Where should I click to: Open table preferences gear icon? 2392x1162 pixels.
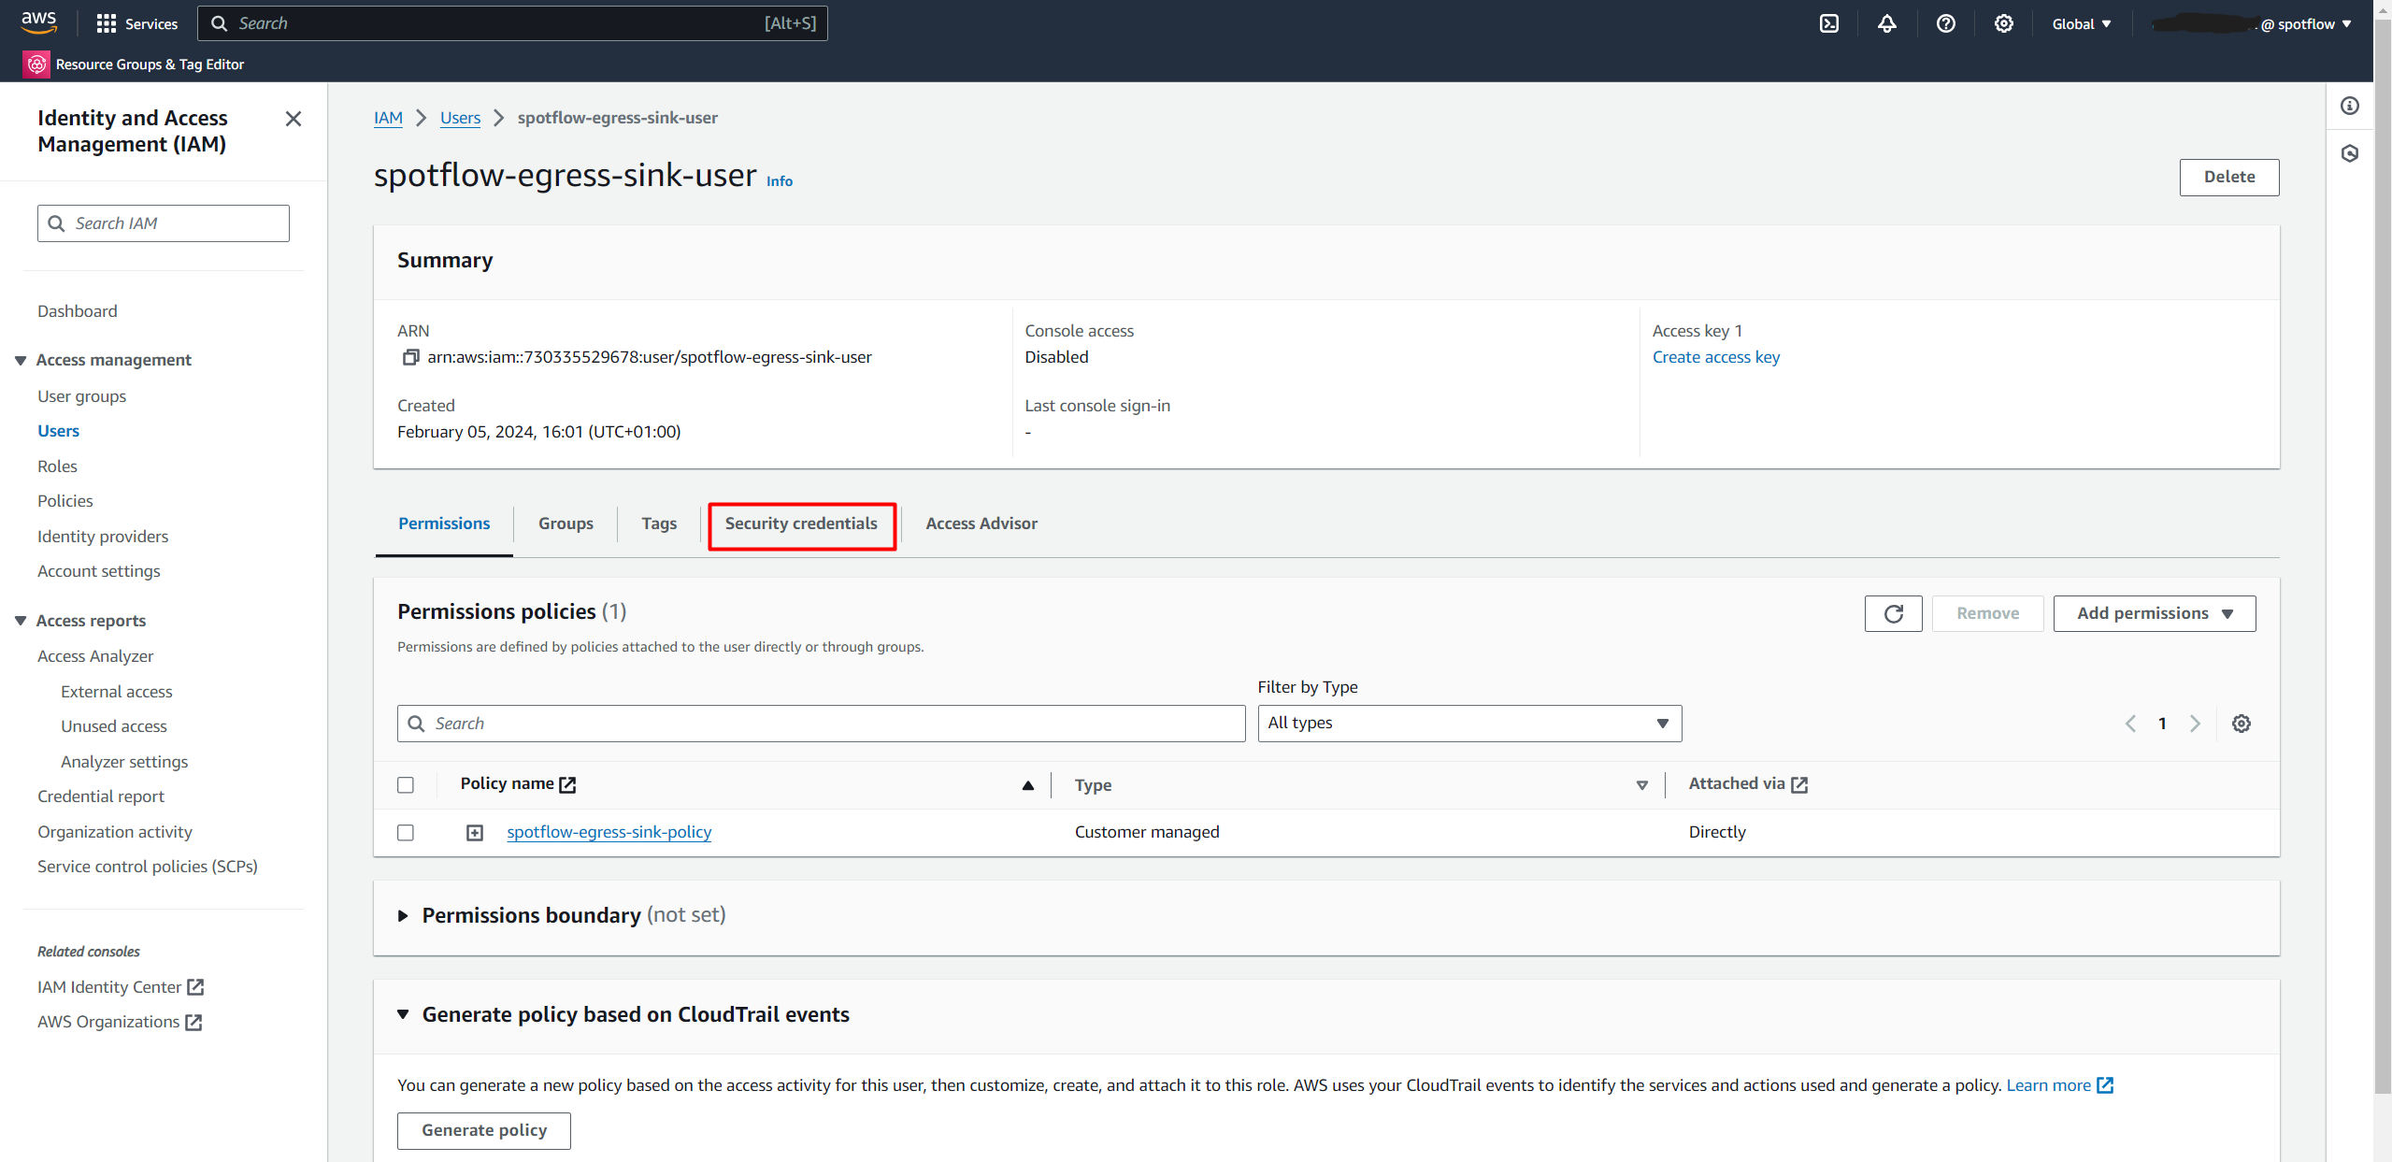[2241, 724]
